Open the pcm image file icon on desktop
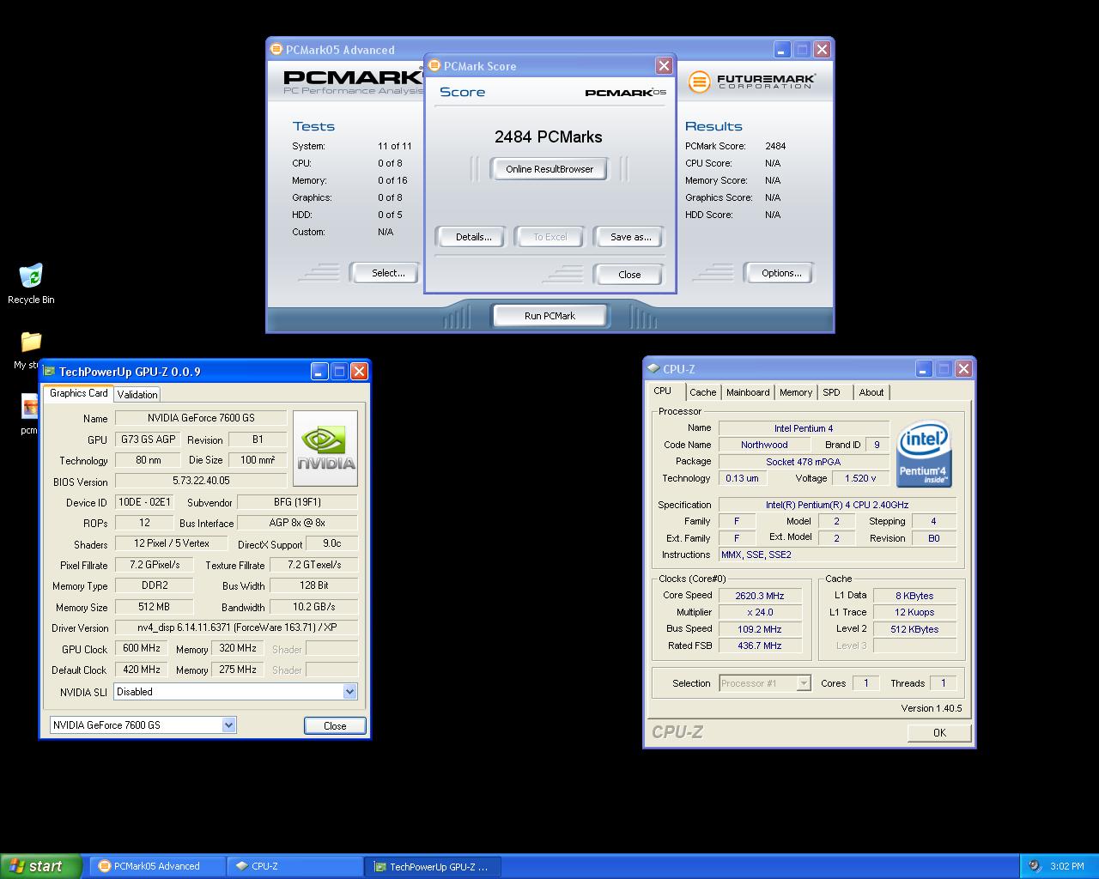The width and height of the screenshot is (1099, 879). [30, 407]
